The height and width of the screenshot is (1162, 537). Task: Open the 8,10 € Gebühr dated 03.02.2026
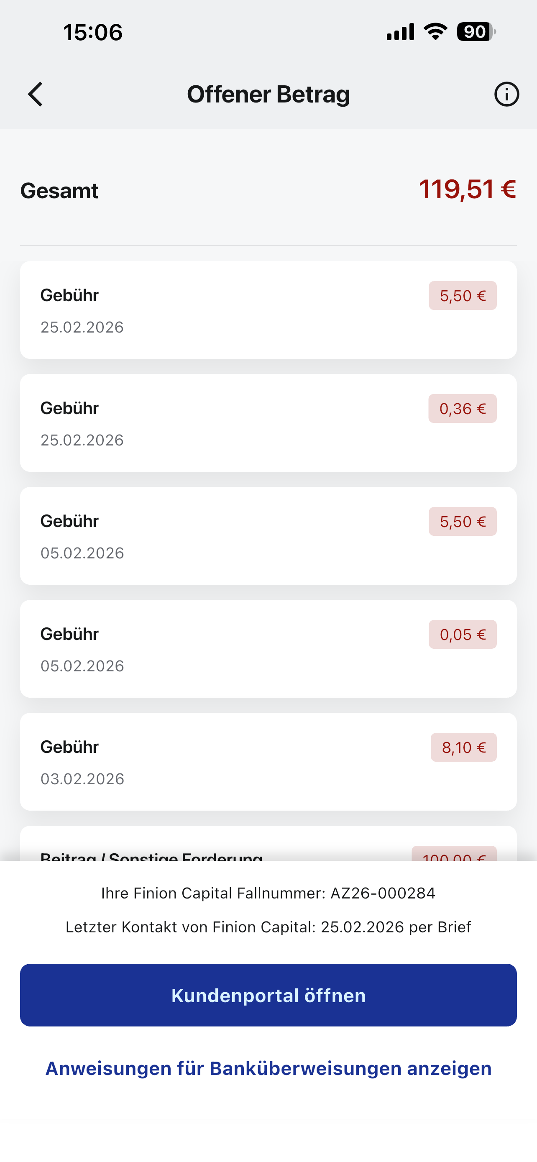pyautogui.click(x=268, y=761)
